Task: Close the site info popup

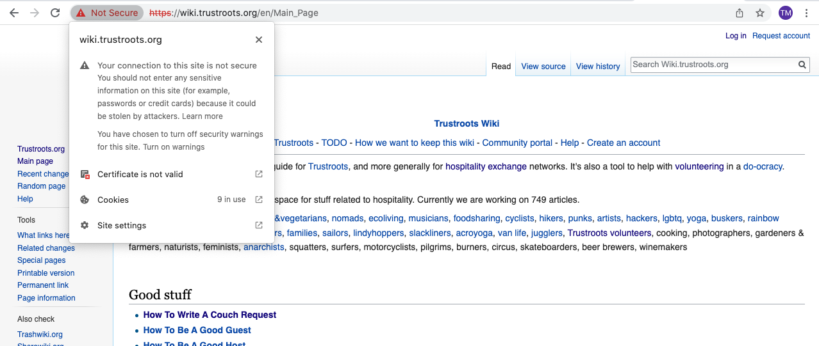Action: coord(259,40)
